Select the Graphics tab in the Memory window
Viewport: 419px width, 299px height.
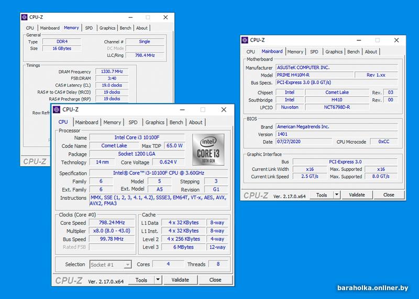pyautogui.click(x=107, y=28)
